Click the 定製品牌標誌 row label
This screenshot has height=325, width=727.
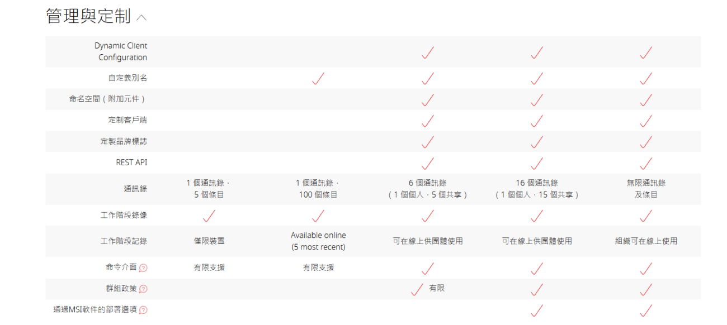124,142
